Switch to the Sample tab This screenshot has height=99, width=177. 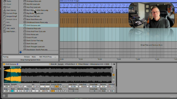(x=61, y=64)
